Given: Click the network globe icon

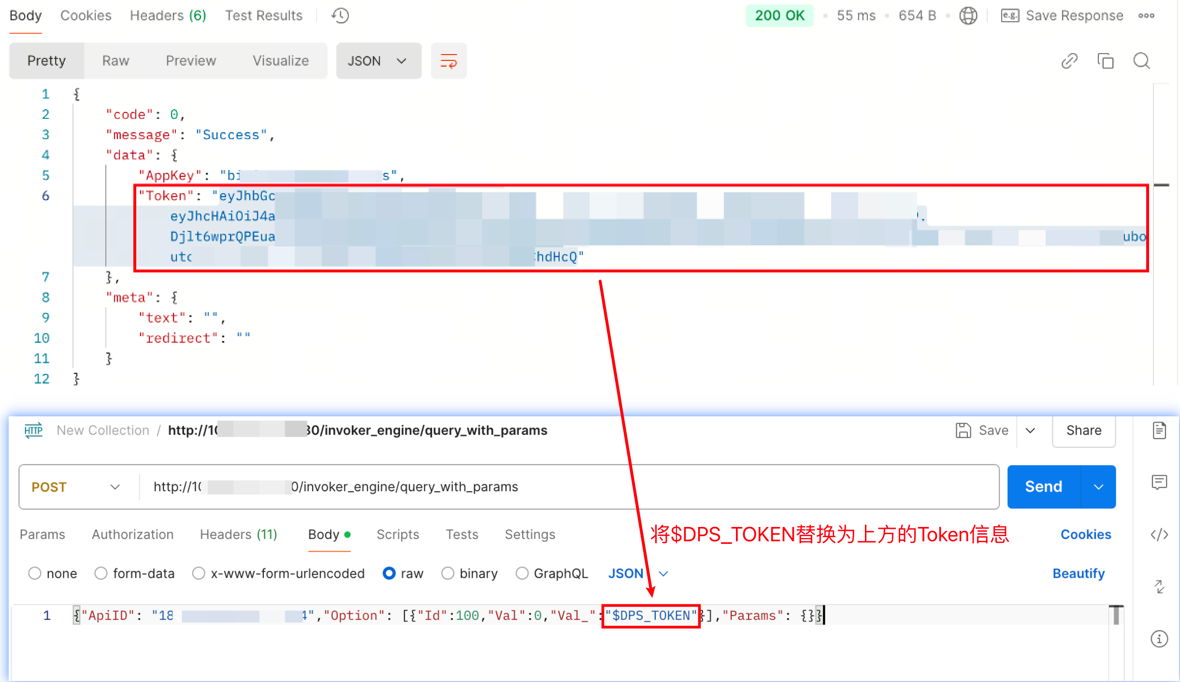Looking at the screenshot, I should coord(968,16).
